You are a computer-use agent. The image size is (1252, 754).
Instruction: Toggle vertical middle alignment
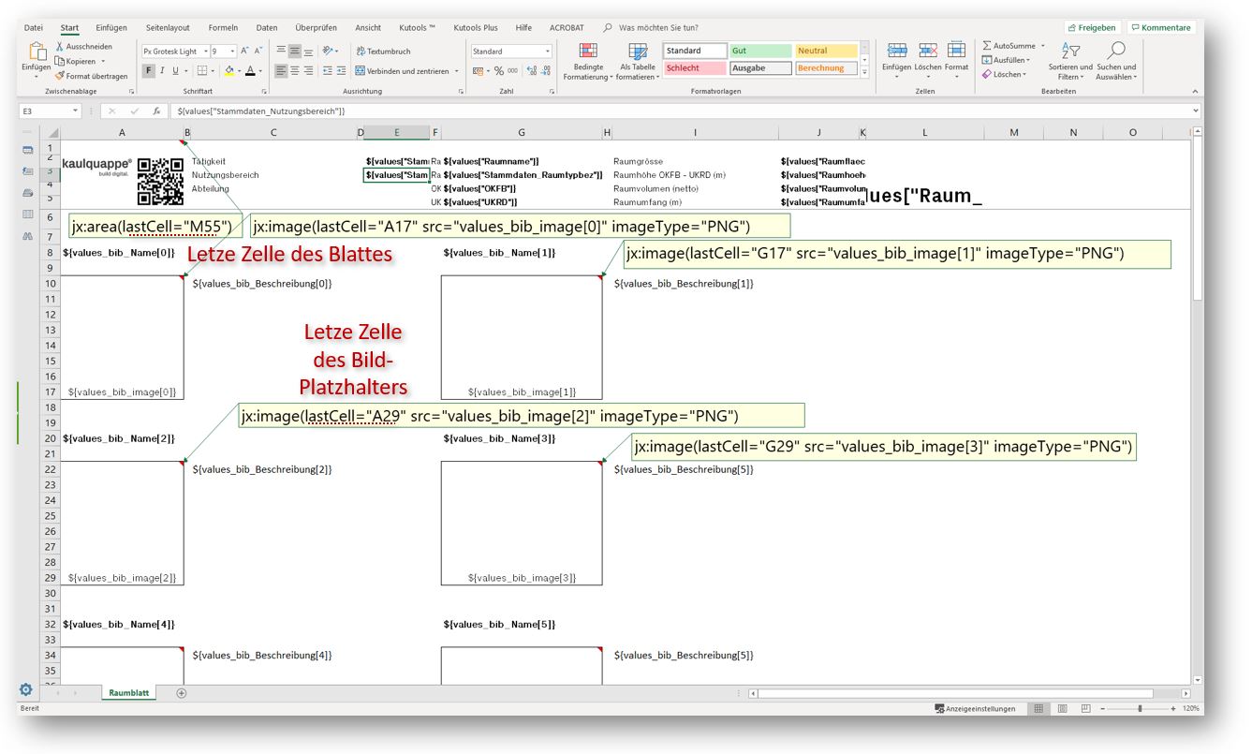[294, 51]
